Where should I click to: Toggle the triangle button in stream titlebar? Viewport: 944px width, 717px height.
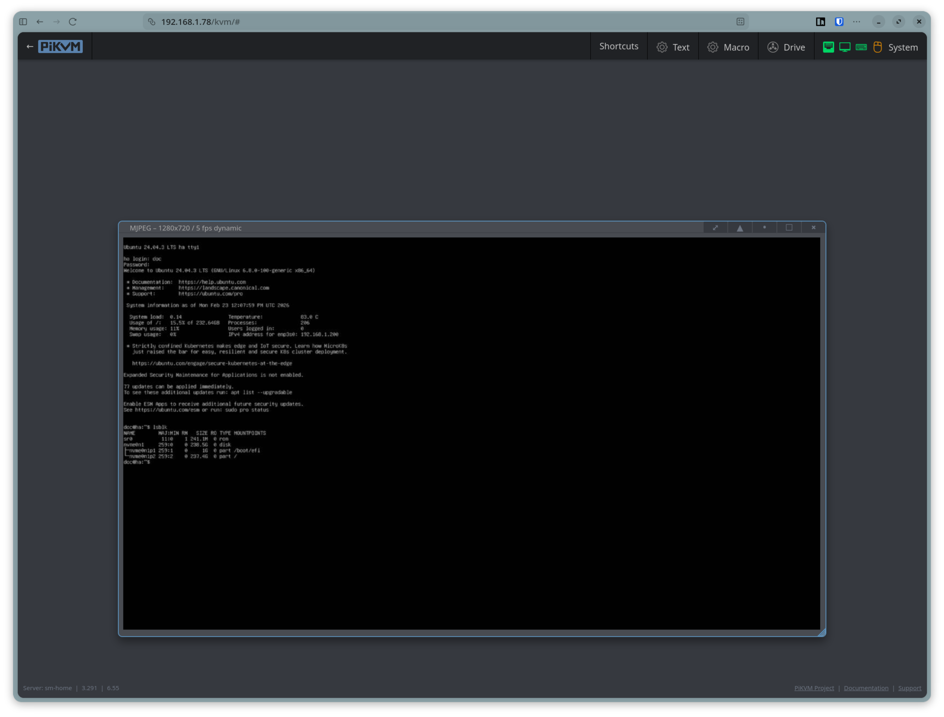[739, 228]
